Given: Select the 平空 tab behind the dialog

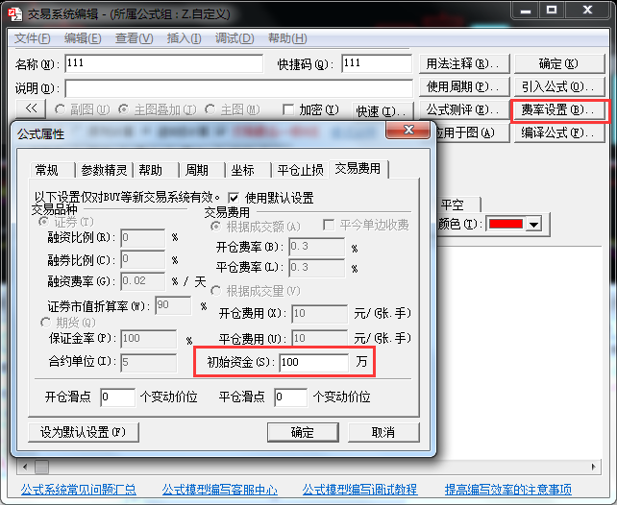Looking at the screenshot, I should tap(458, 204).
